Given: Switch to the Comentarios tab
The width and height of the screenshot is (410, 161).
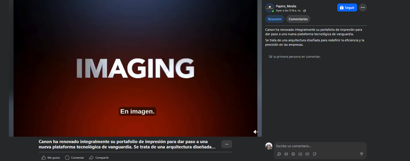Looking at the screenshot, I should click(298, 19).
